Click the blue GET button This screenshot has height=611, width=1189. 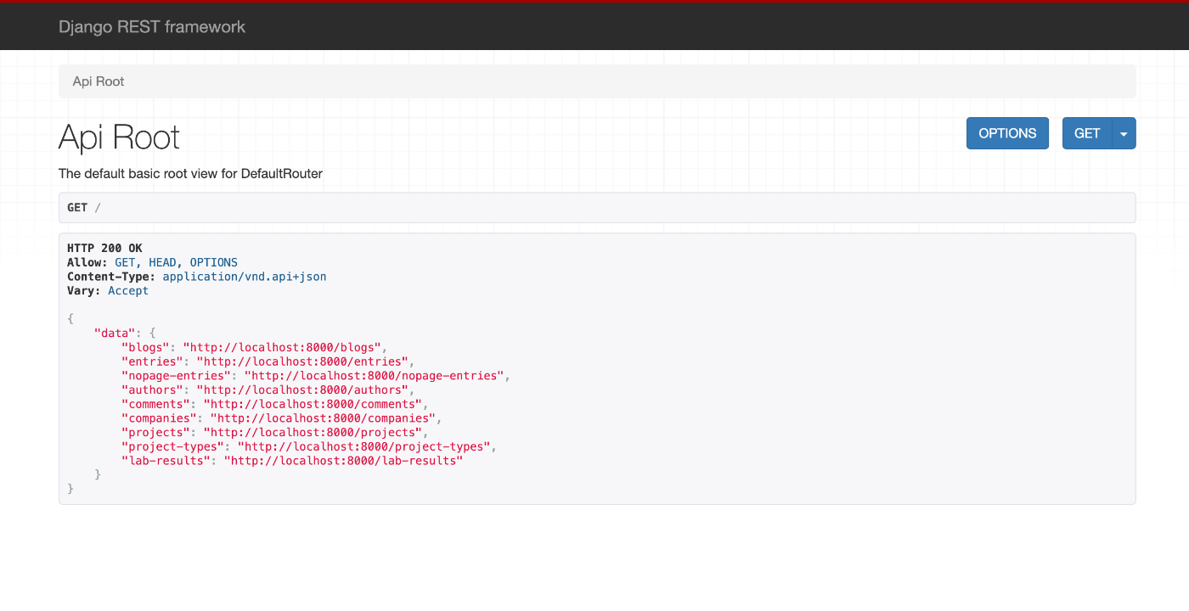click(x=1086, y=133)
